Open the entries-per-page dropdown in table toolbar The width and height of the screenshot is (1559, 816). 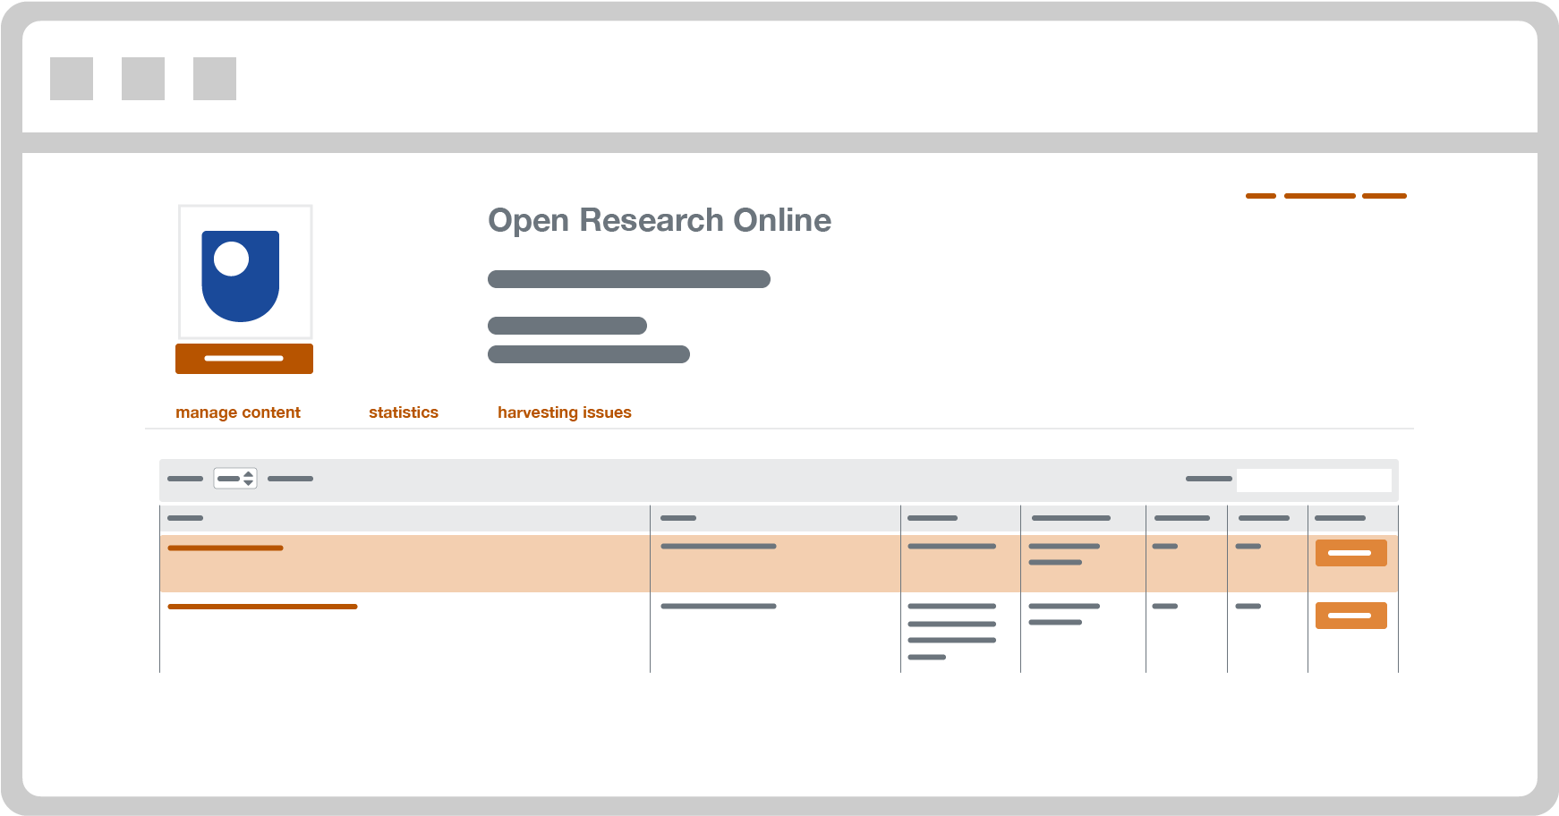click(x=235, y=479)
